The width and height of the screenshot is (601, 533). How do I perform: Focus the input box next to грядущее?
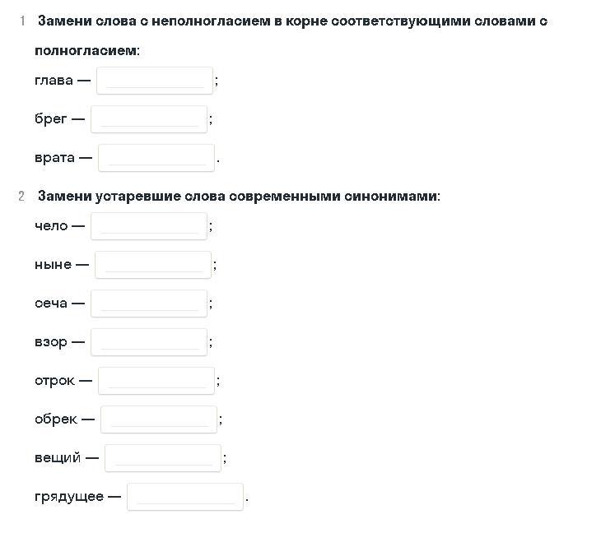[185, 497]
